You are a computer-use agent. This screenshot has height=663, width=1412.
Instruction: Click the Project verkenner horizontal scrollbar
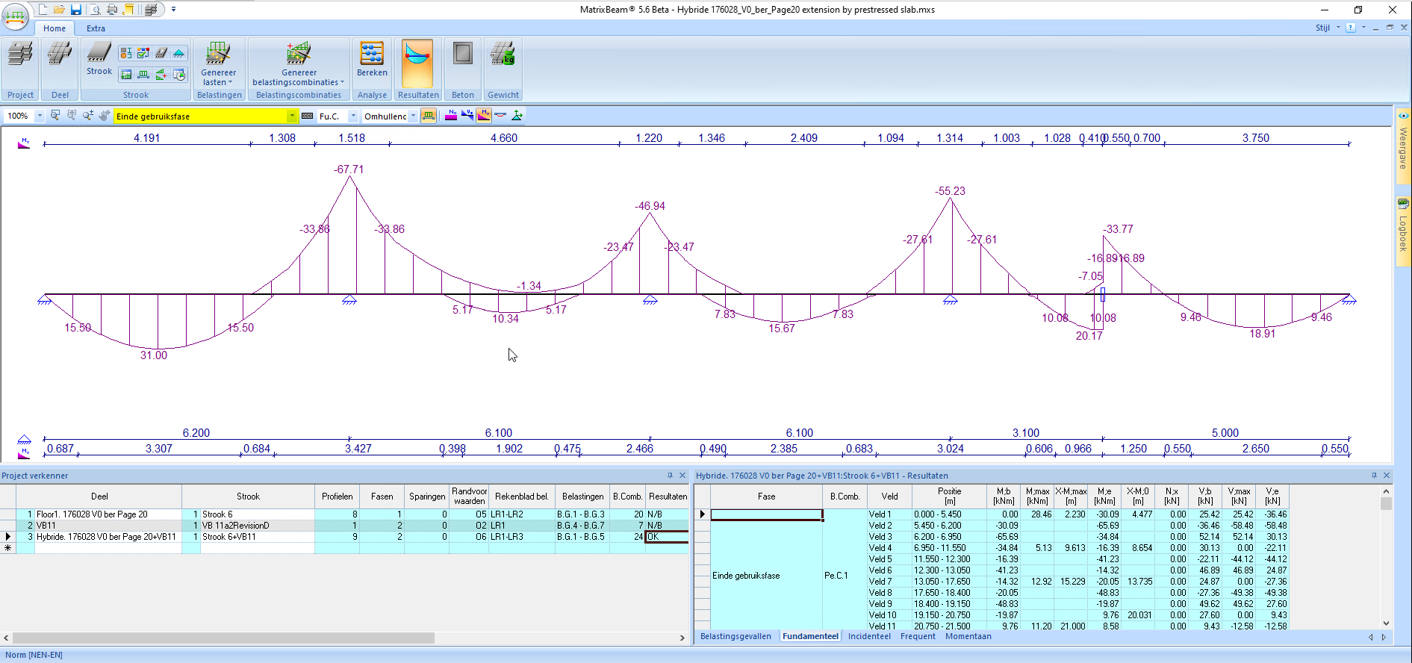pyautogui.click(x=224, y=638)
